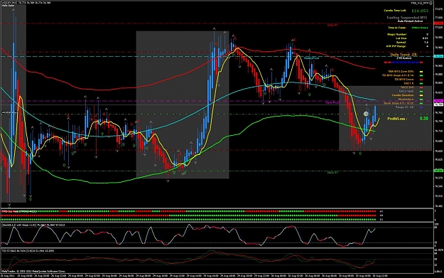Screen dimensions: 444x278
Task: Click the 'Trading Suspended M15' status text
Action: pos(407,18)
